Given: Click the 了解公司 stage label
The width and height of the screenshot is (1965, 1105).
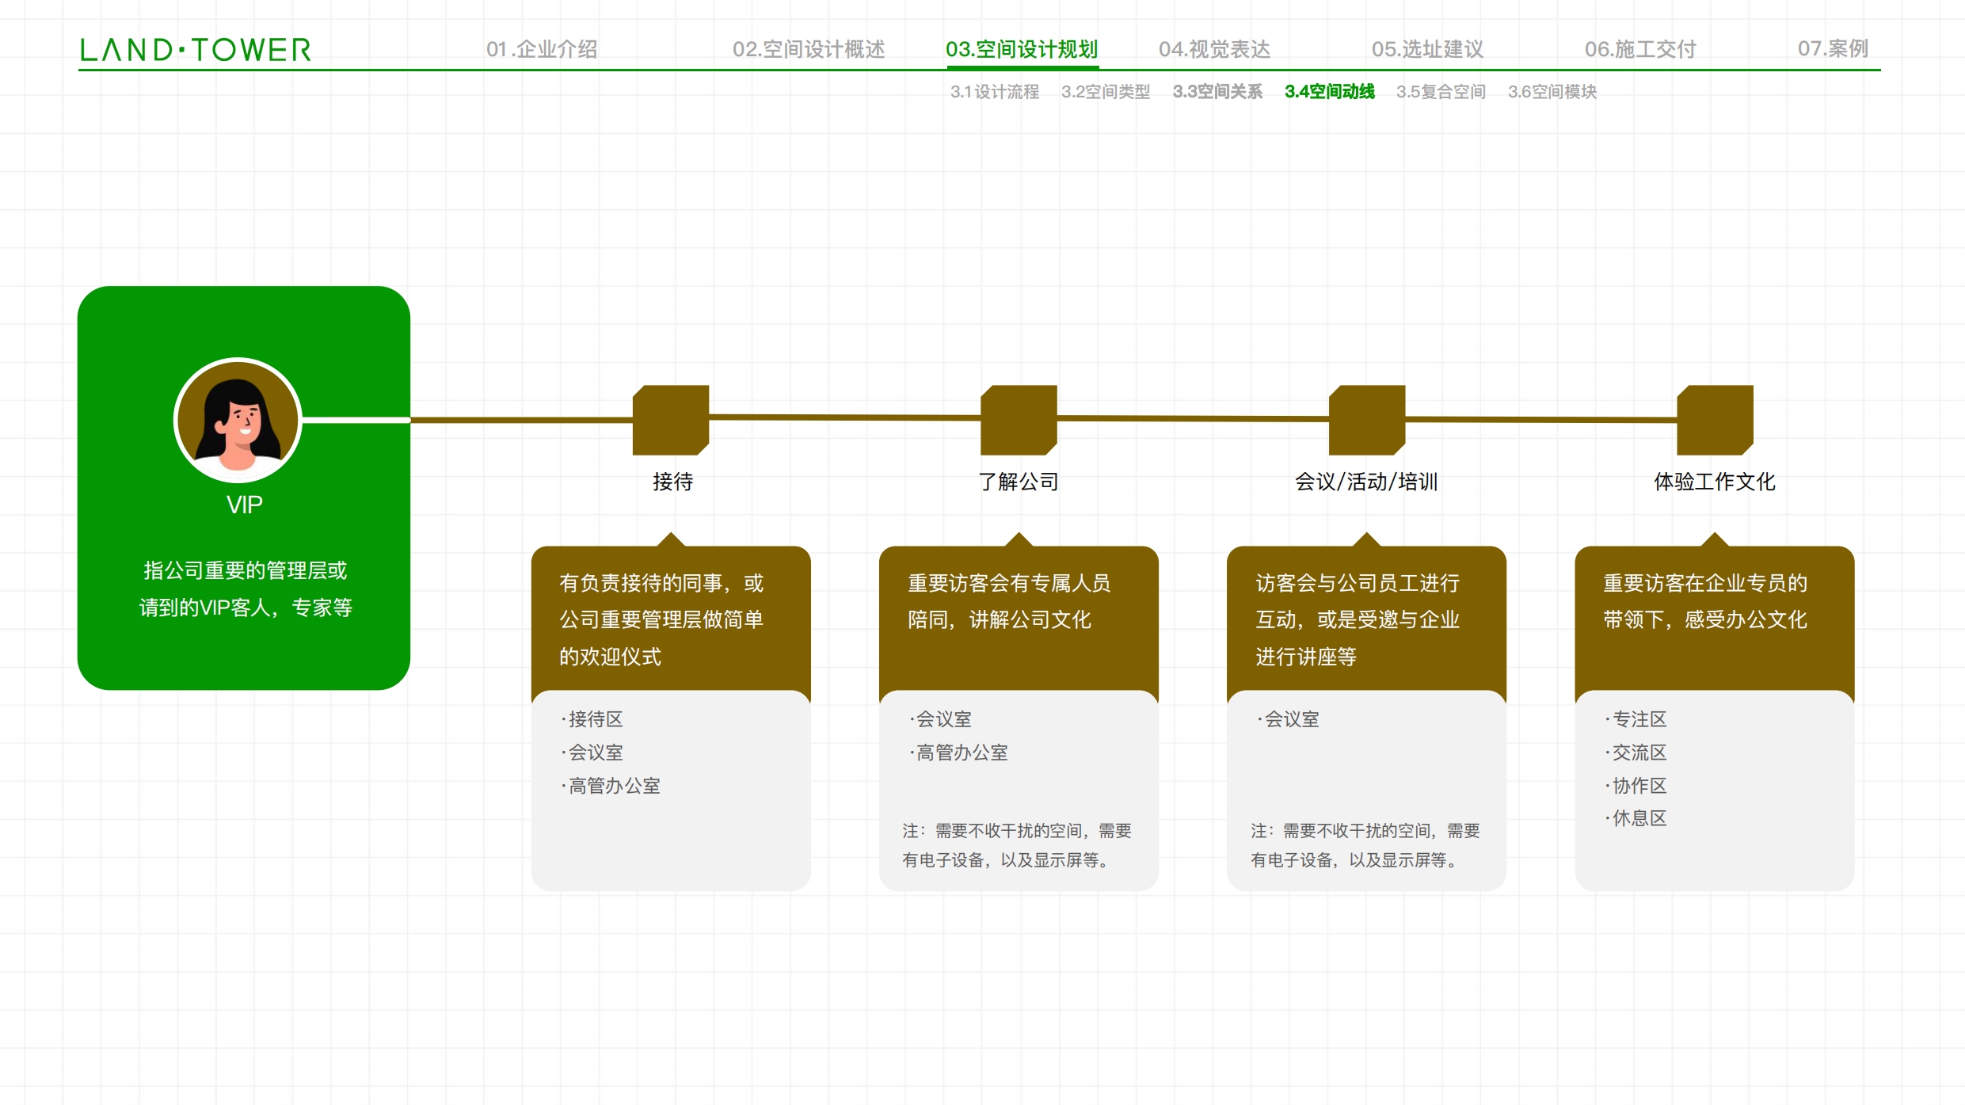Looking at the screenshot, I should [1019, 482].
